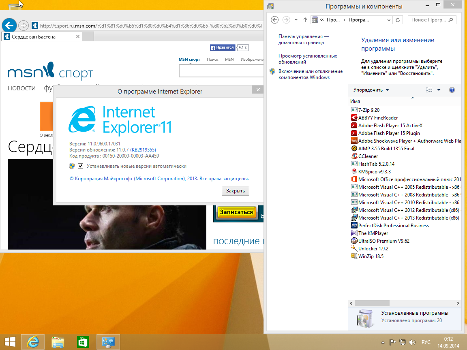Screen dimensions: 467x350
Task: Select the MSN спорт search tab
Action: 189,59
